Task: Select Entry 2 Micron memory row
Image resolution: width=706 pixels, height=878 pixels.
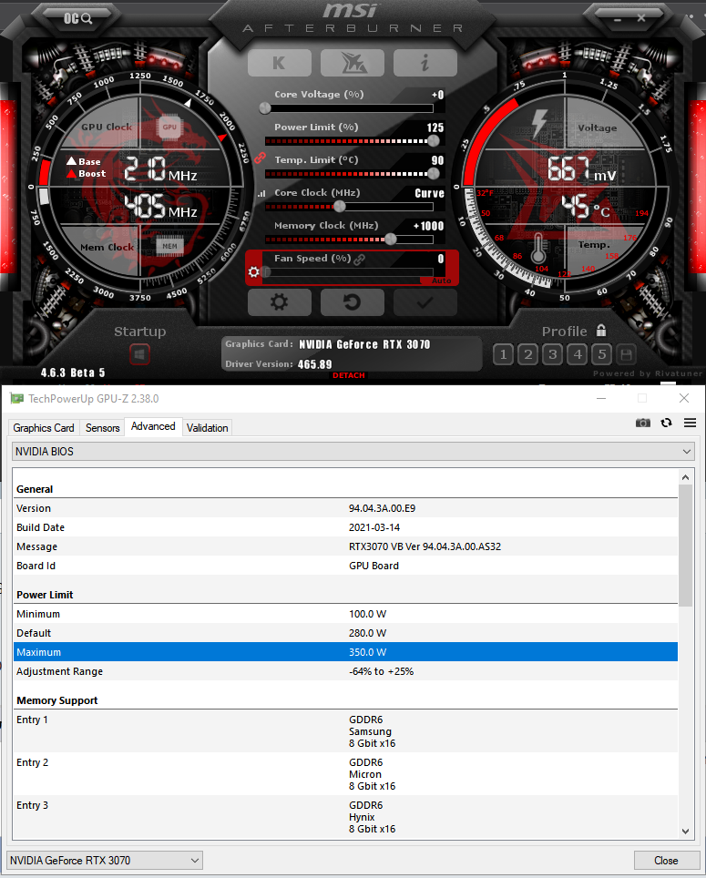Action: pyautogui.click(x=345, y=774)
